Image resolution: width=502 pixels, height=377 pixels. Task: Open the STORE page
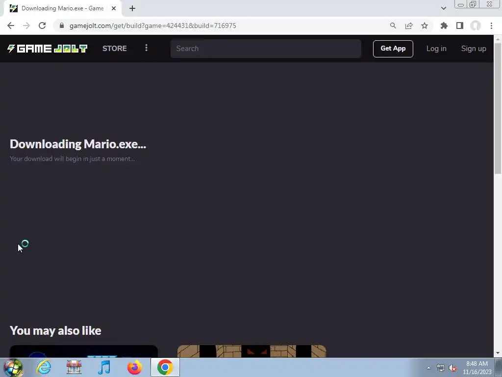tap(114, 49)
